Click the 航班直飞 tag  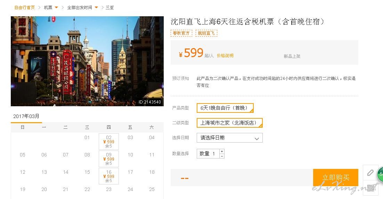point(206,33)
